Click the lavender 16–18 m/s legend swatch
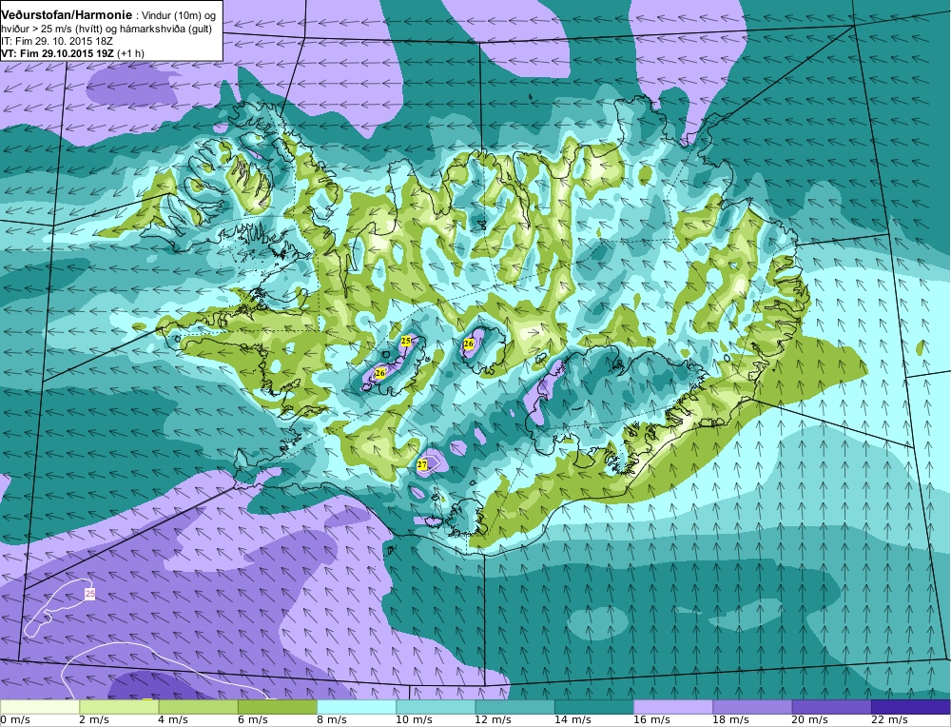The image size is (951, 727). pos(673,707)
